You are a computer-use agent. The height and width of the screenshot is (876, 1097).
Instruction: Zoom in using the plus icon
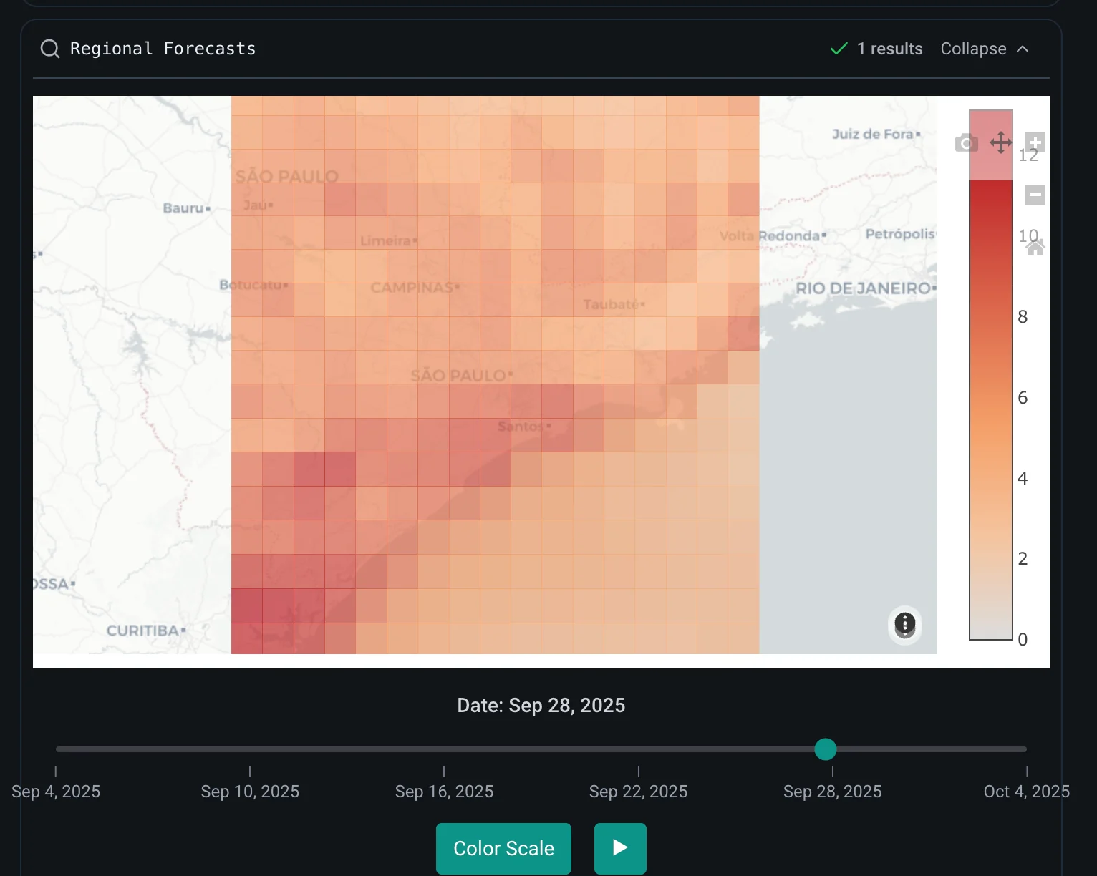[x=1035, y=142]
